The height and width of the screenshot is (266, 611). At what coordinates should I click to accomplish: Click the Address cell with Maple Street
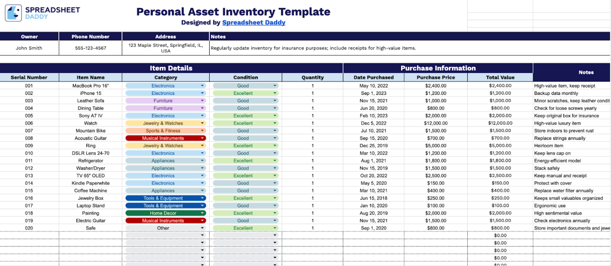coord(165,48)
